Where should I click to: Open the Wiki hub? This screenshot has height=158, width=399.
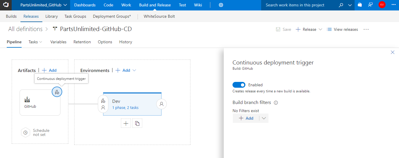198,5
